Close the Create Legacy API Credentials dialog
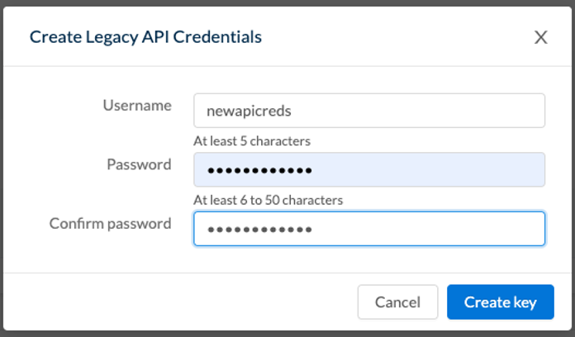This screenshot has height=337, width=575. tap(540, 37)
